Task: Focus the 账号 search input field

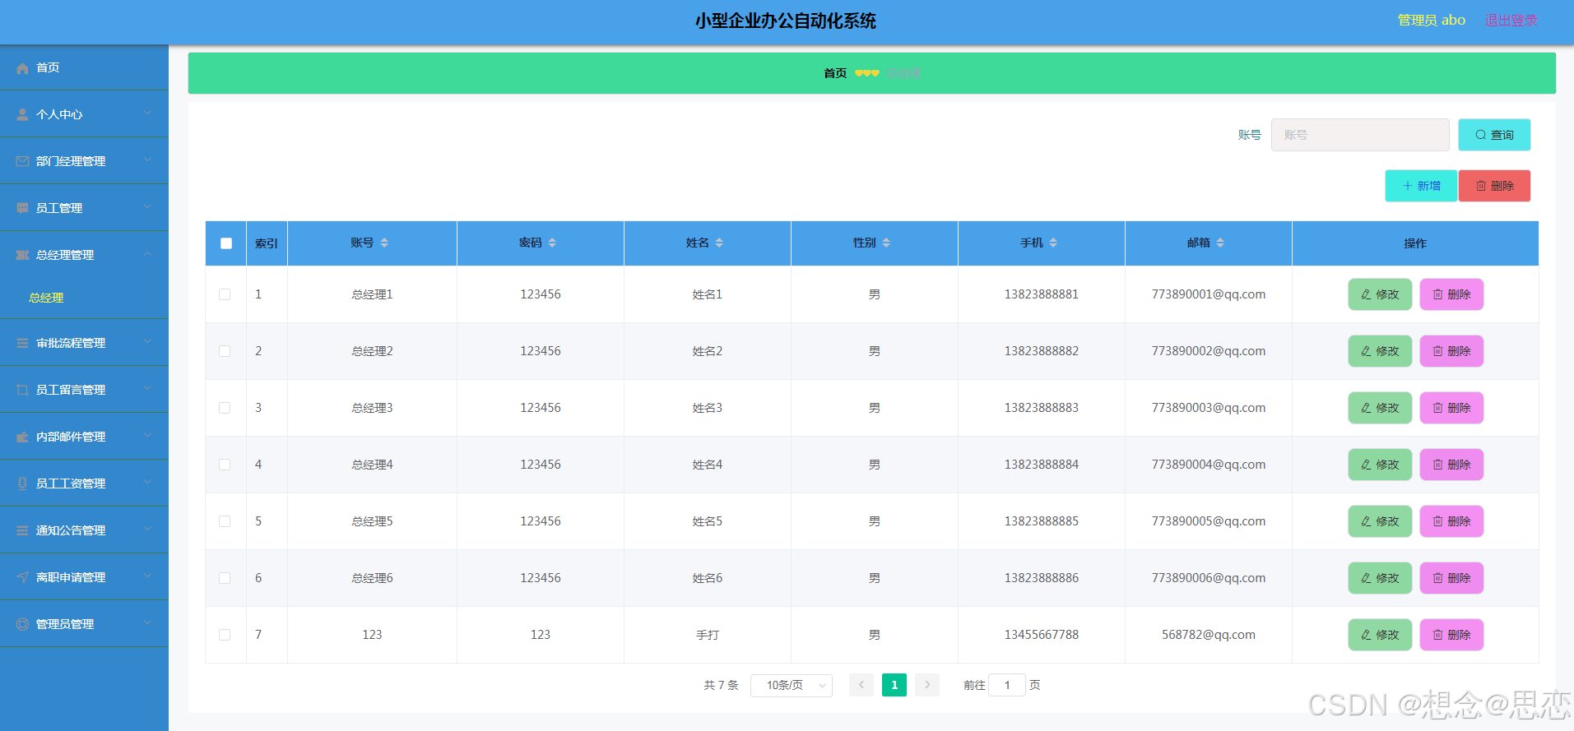Action: coord(1360,135)
